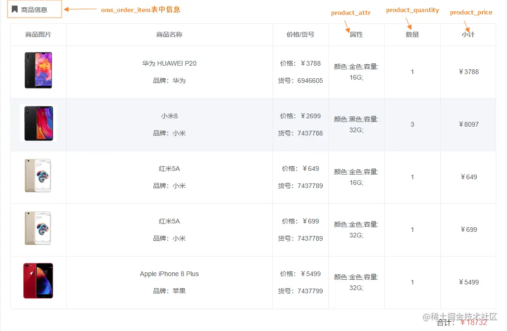
Task: Click the 货号：6946605 text
Action: pyautogui.click(x=300, y=81)
